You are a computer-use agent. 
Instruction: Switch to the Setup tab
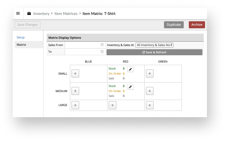(21, 37)
